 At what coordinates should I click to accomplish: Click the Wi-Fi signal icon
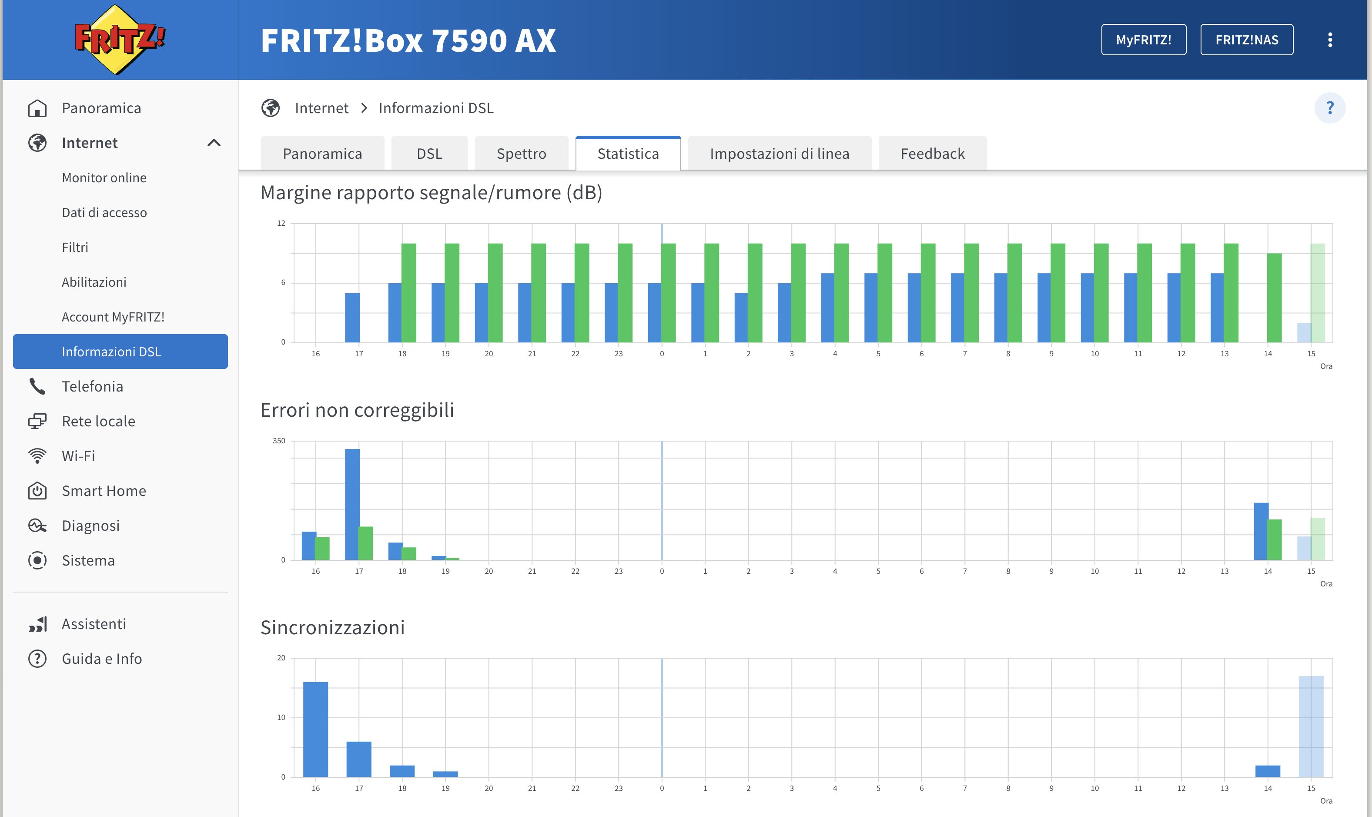(x=37, y=456)
